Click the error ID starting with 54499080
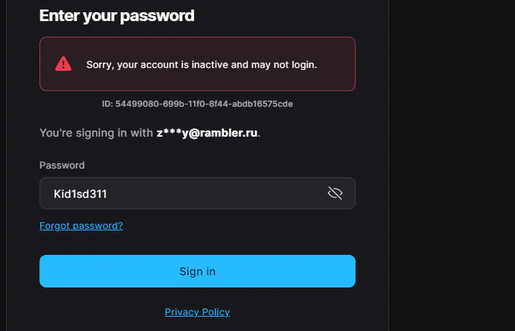This screenshot has width=515, height=331. click(x=204, y=104)
